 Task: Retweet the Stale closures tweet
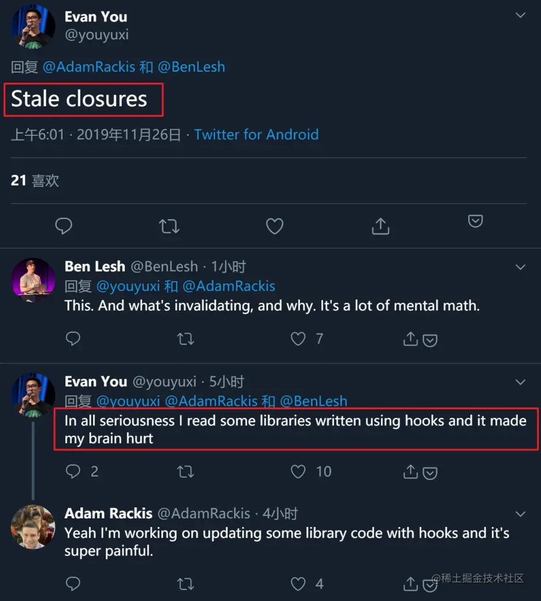(x=169, y=227)
